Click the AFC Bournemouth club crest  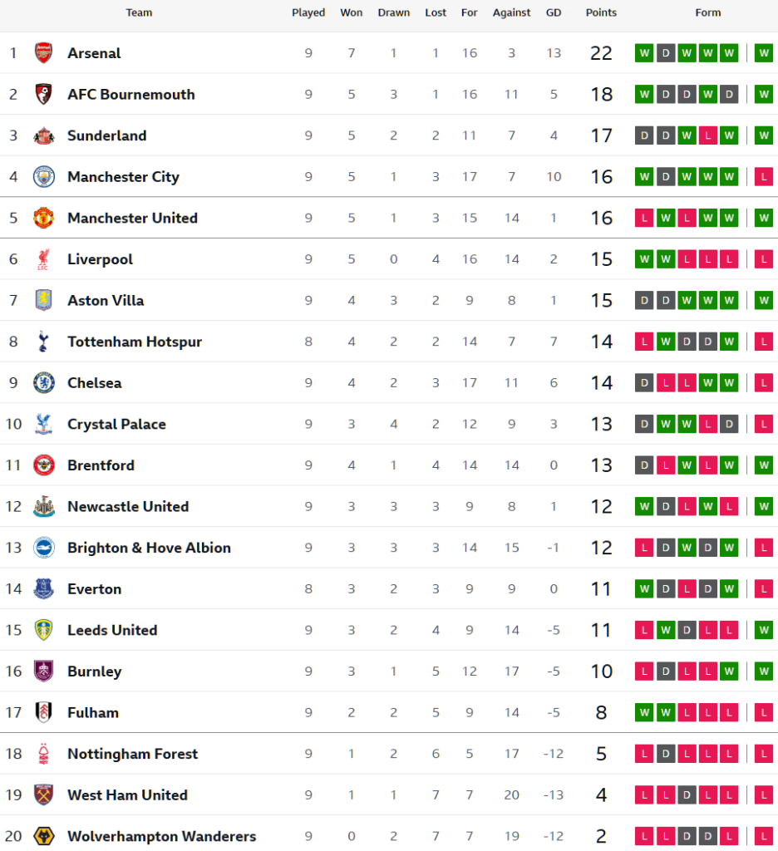click(x=43, y=94)
